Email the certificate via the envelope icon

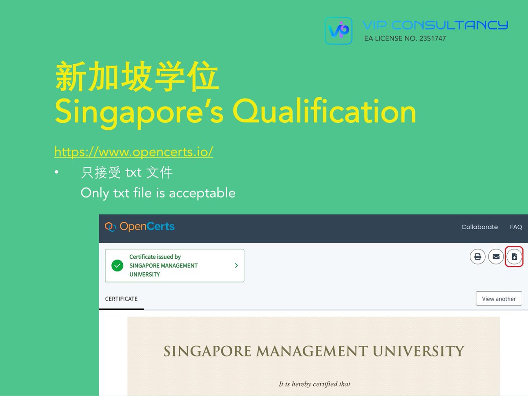point(496,257)
